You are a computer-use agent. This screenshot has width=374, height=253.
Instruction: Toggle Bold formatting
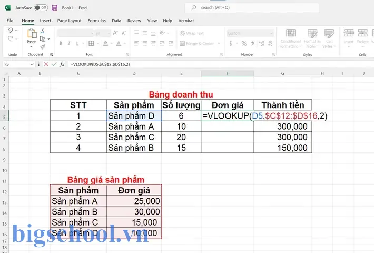[61, 43]
